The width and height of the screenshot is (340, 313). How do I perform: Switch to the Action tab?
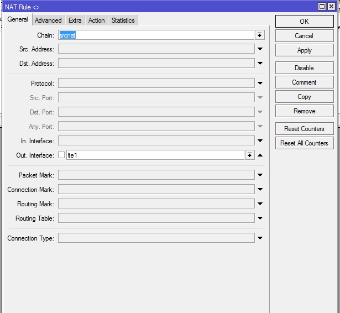tap(97, 20)
